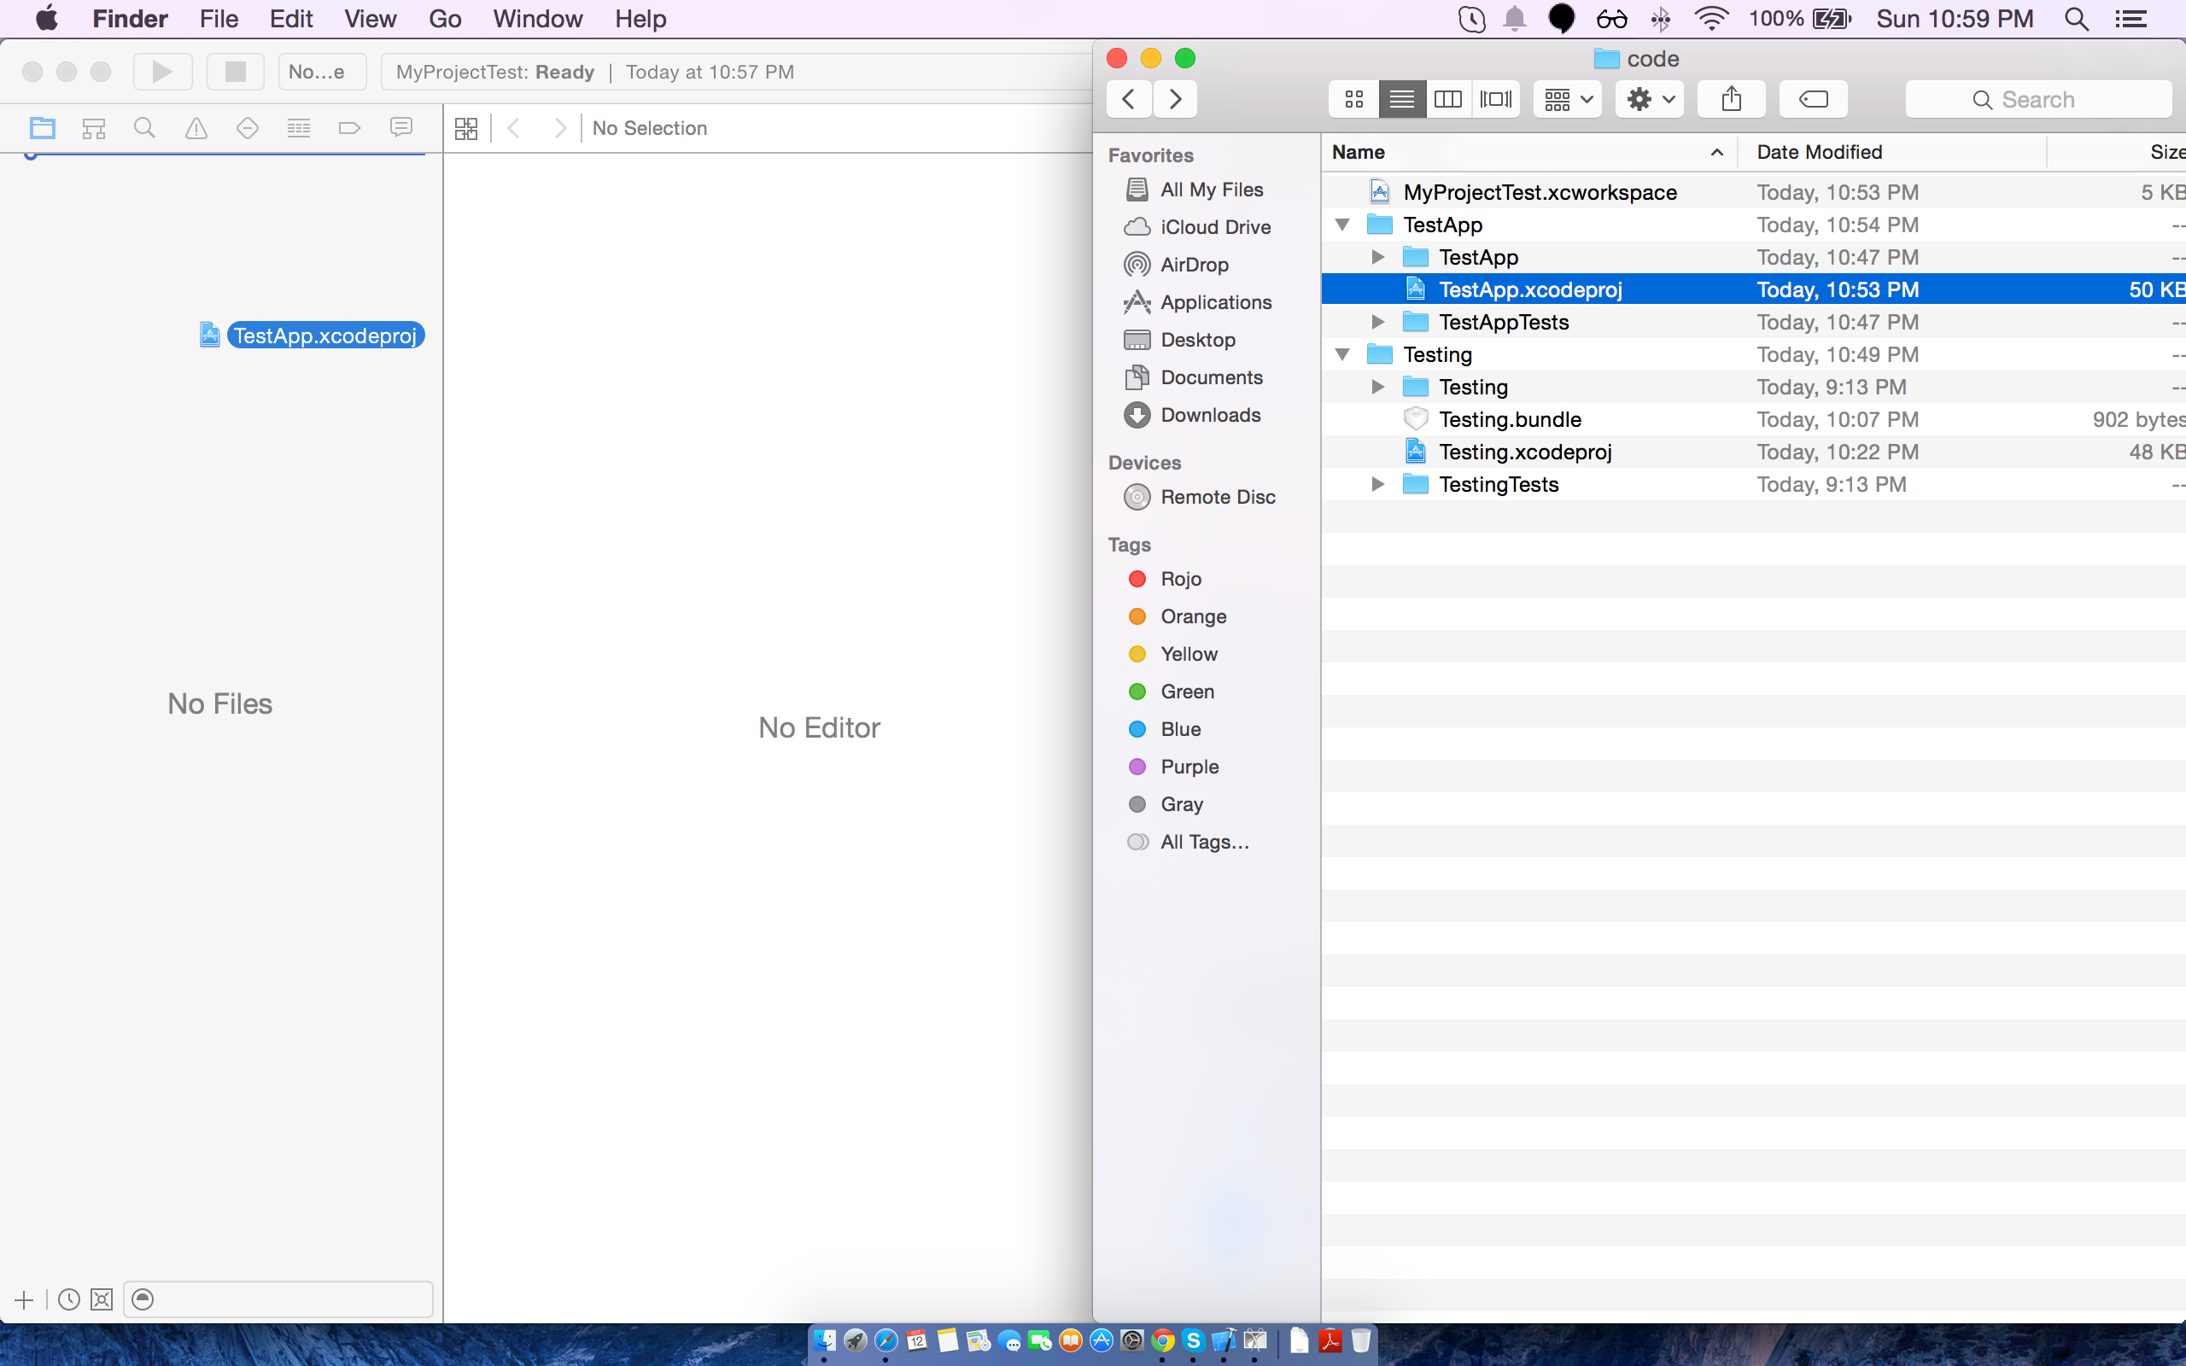Click the Xcode Run (play) button
Image resolution: width=2186 pixels, height=1366 pixels.
tap(162, 72)
